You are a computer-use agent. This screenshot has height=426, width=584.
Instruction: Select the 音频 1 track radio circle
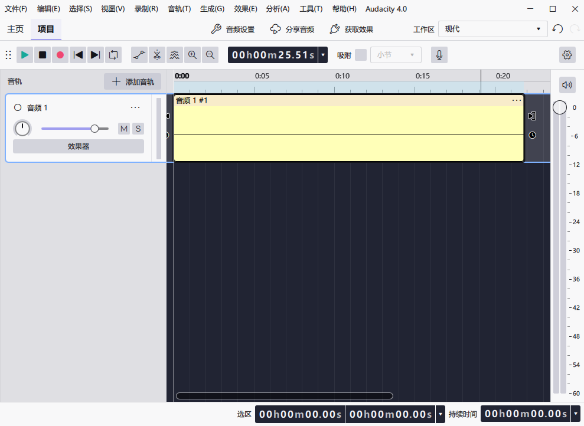[x=18, y=107]
